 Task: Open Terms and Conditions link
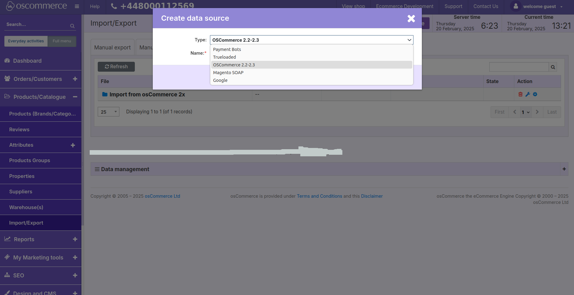click(x=319, y=196)
